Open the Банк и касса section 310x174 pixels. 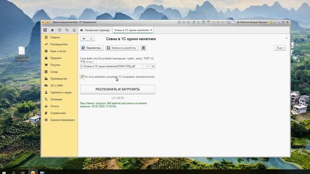pos(58,51)
